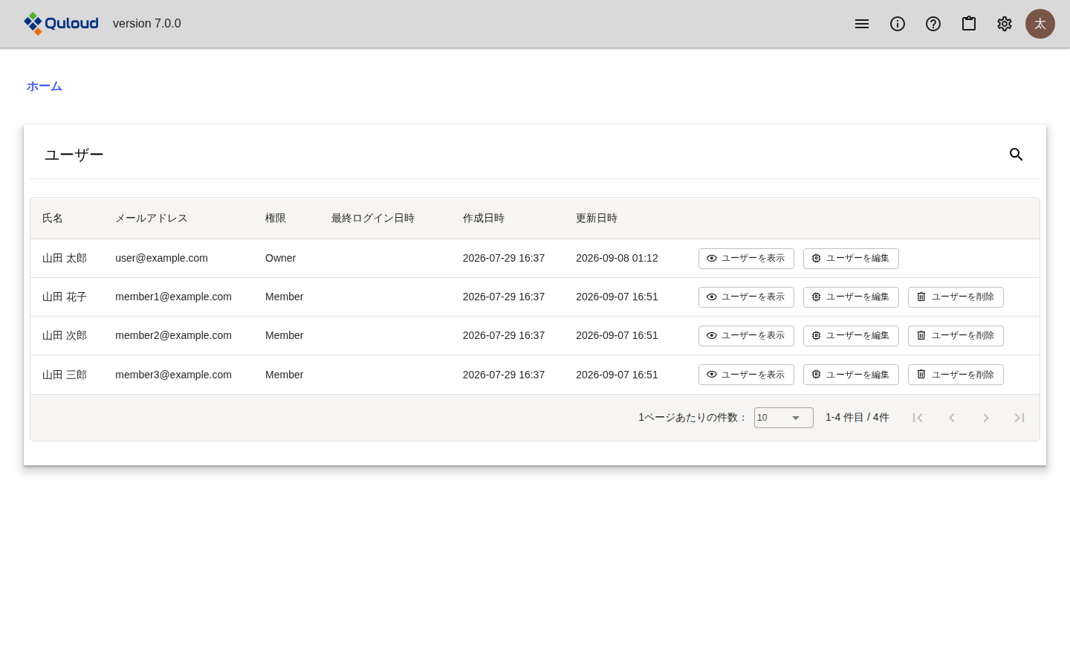Open the hamburger menu icon
The width and height of the screenshot is (1070, 669).
coord(862,24)
